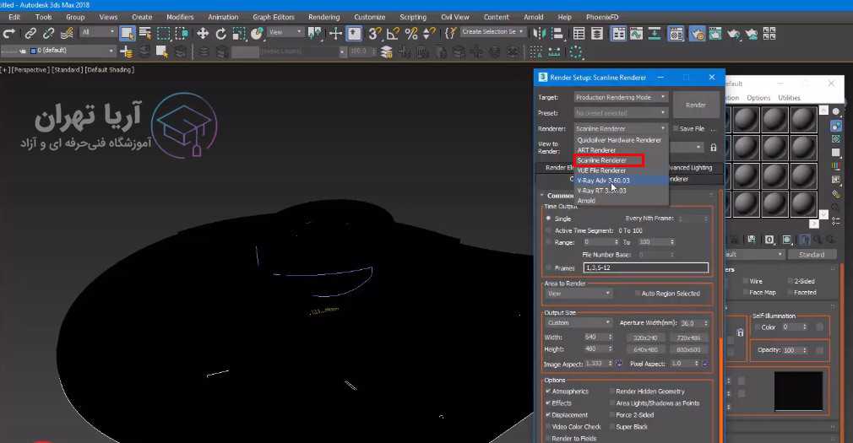
Task: Select the Active Time Segment radio button
Action: tap(548, 230)
